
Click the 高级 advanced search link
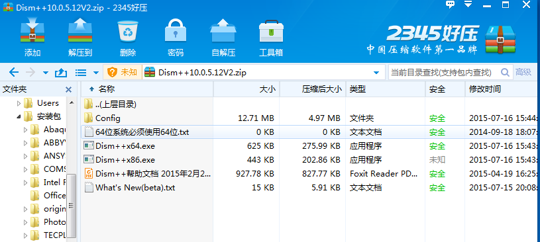523,72
